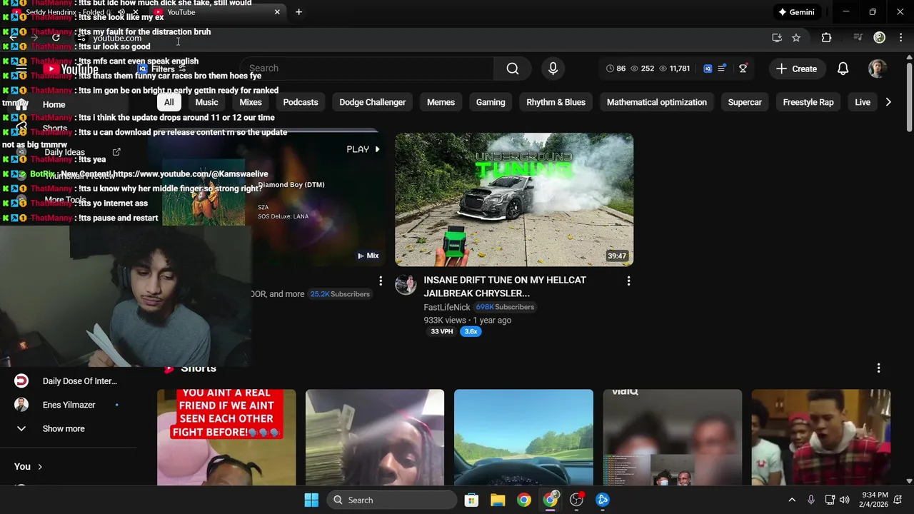Open volume control in system tray
Viewport: 914px width, 514px height.
pyautogui.click(x=845, y=500)
